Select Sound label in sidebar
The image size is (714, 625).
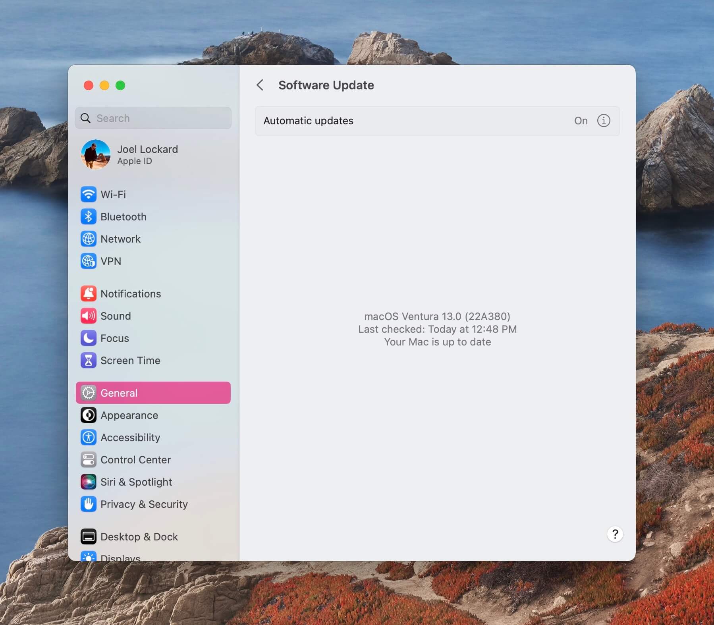[x=116, y=316]
